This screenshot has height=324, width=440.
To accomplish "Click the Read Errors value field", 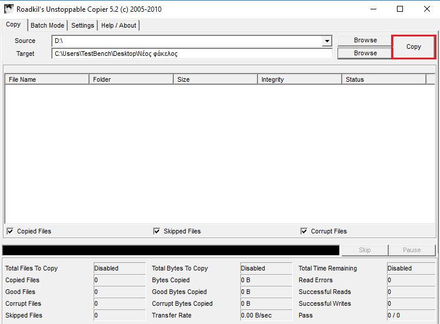I will [x=411, y=280].
